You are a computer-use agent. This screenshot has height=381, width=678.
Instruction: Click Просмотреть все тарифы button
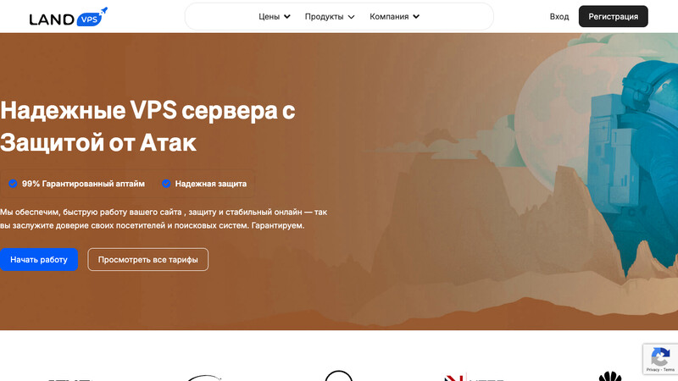point(147,260)
